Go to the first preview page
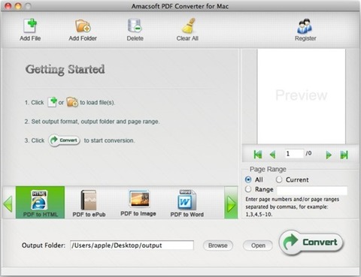This screenshot has height=277, width=361. click(258, 155)
